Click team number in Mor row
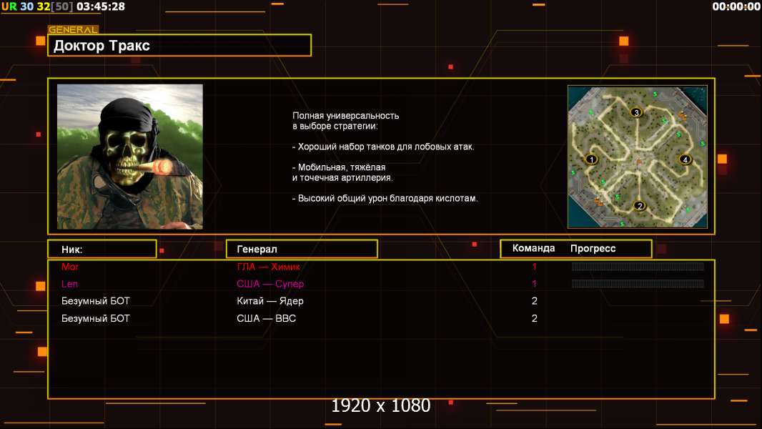Viewport: 762px width, 429px height. [534, 266]
